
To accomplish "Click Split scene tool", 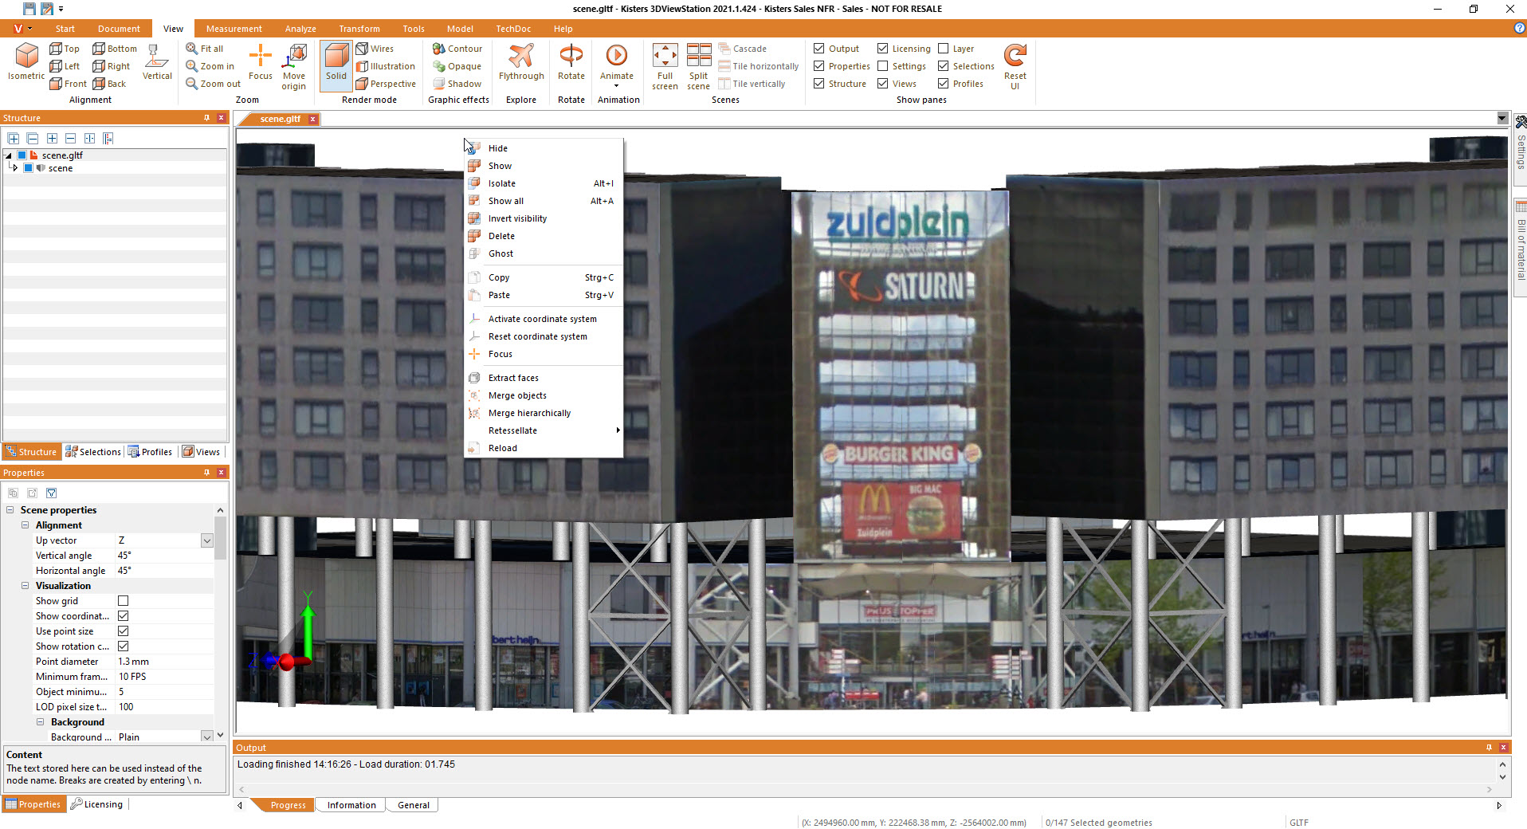I will point(699,66).
